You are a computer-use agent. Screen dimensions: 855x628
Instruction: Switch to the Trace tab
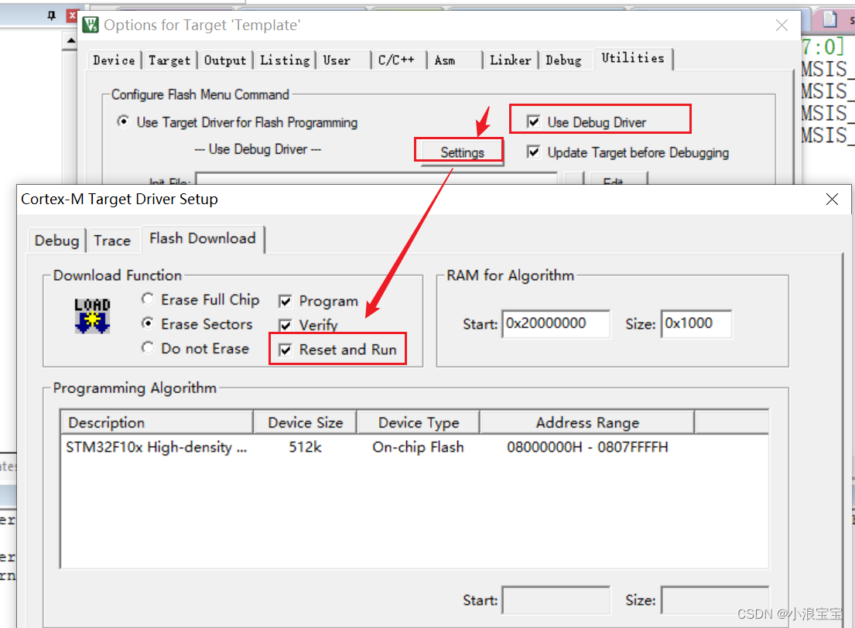112,241
